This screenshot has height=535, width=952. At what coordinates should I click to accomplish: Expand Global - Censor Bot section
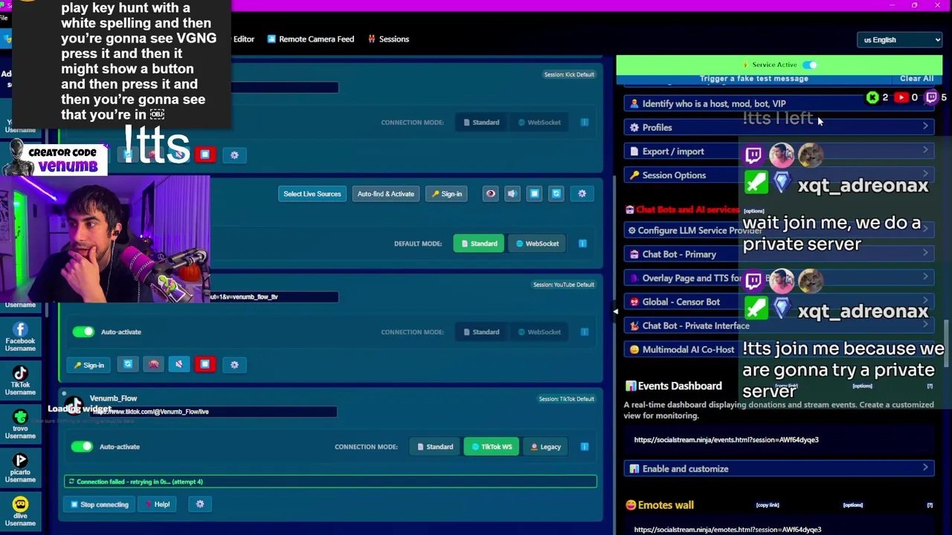coord(779,302)
